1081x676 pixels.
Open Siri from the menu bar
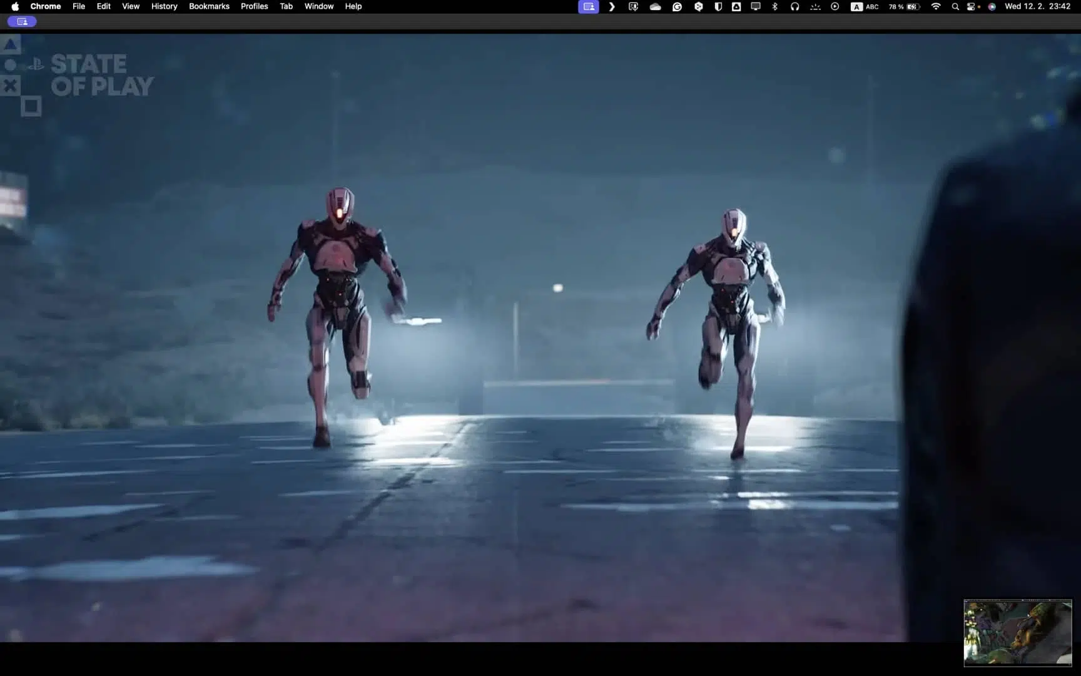[992, 6]
